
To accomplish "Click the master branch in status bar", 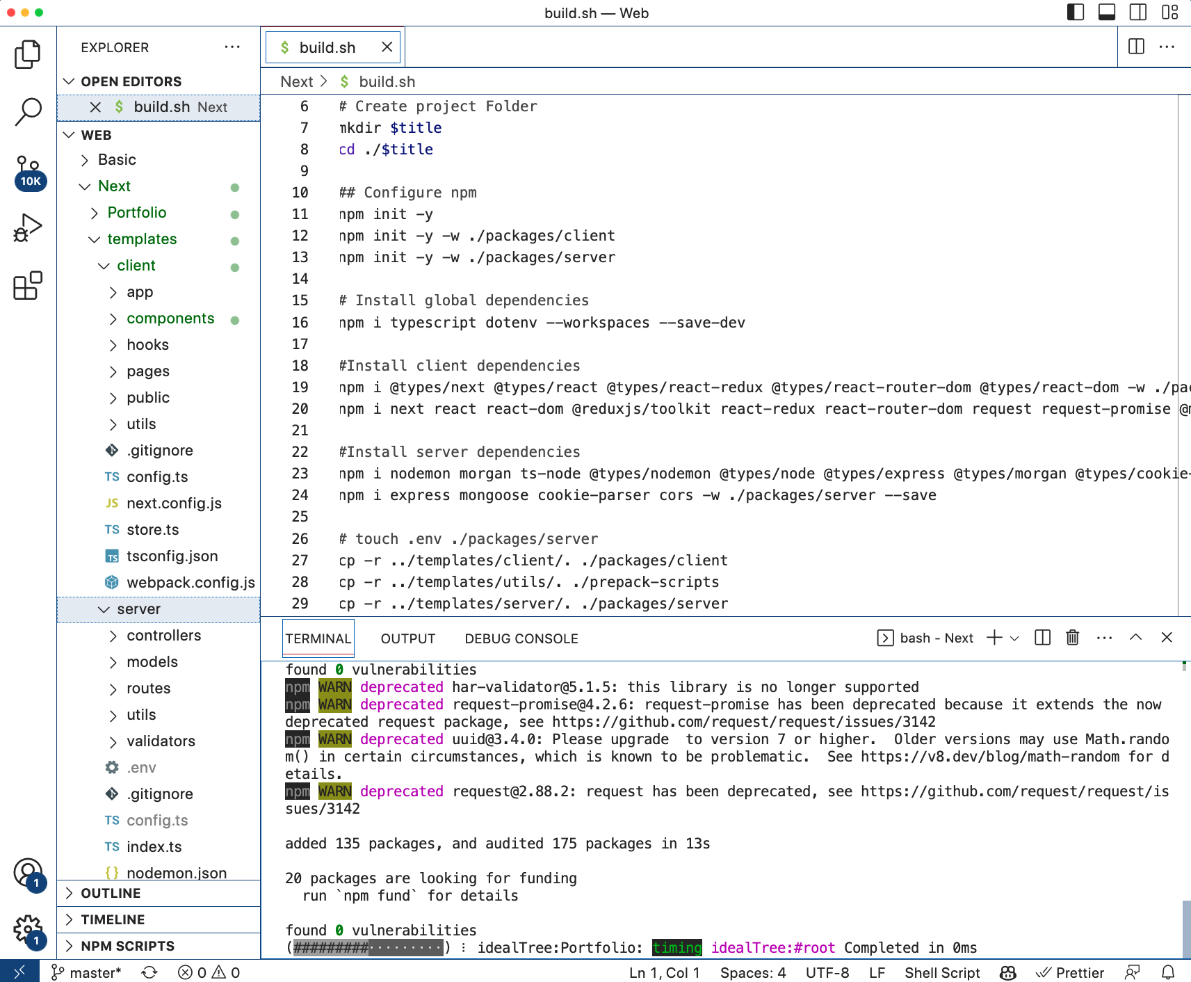I will coord(87,972).
